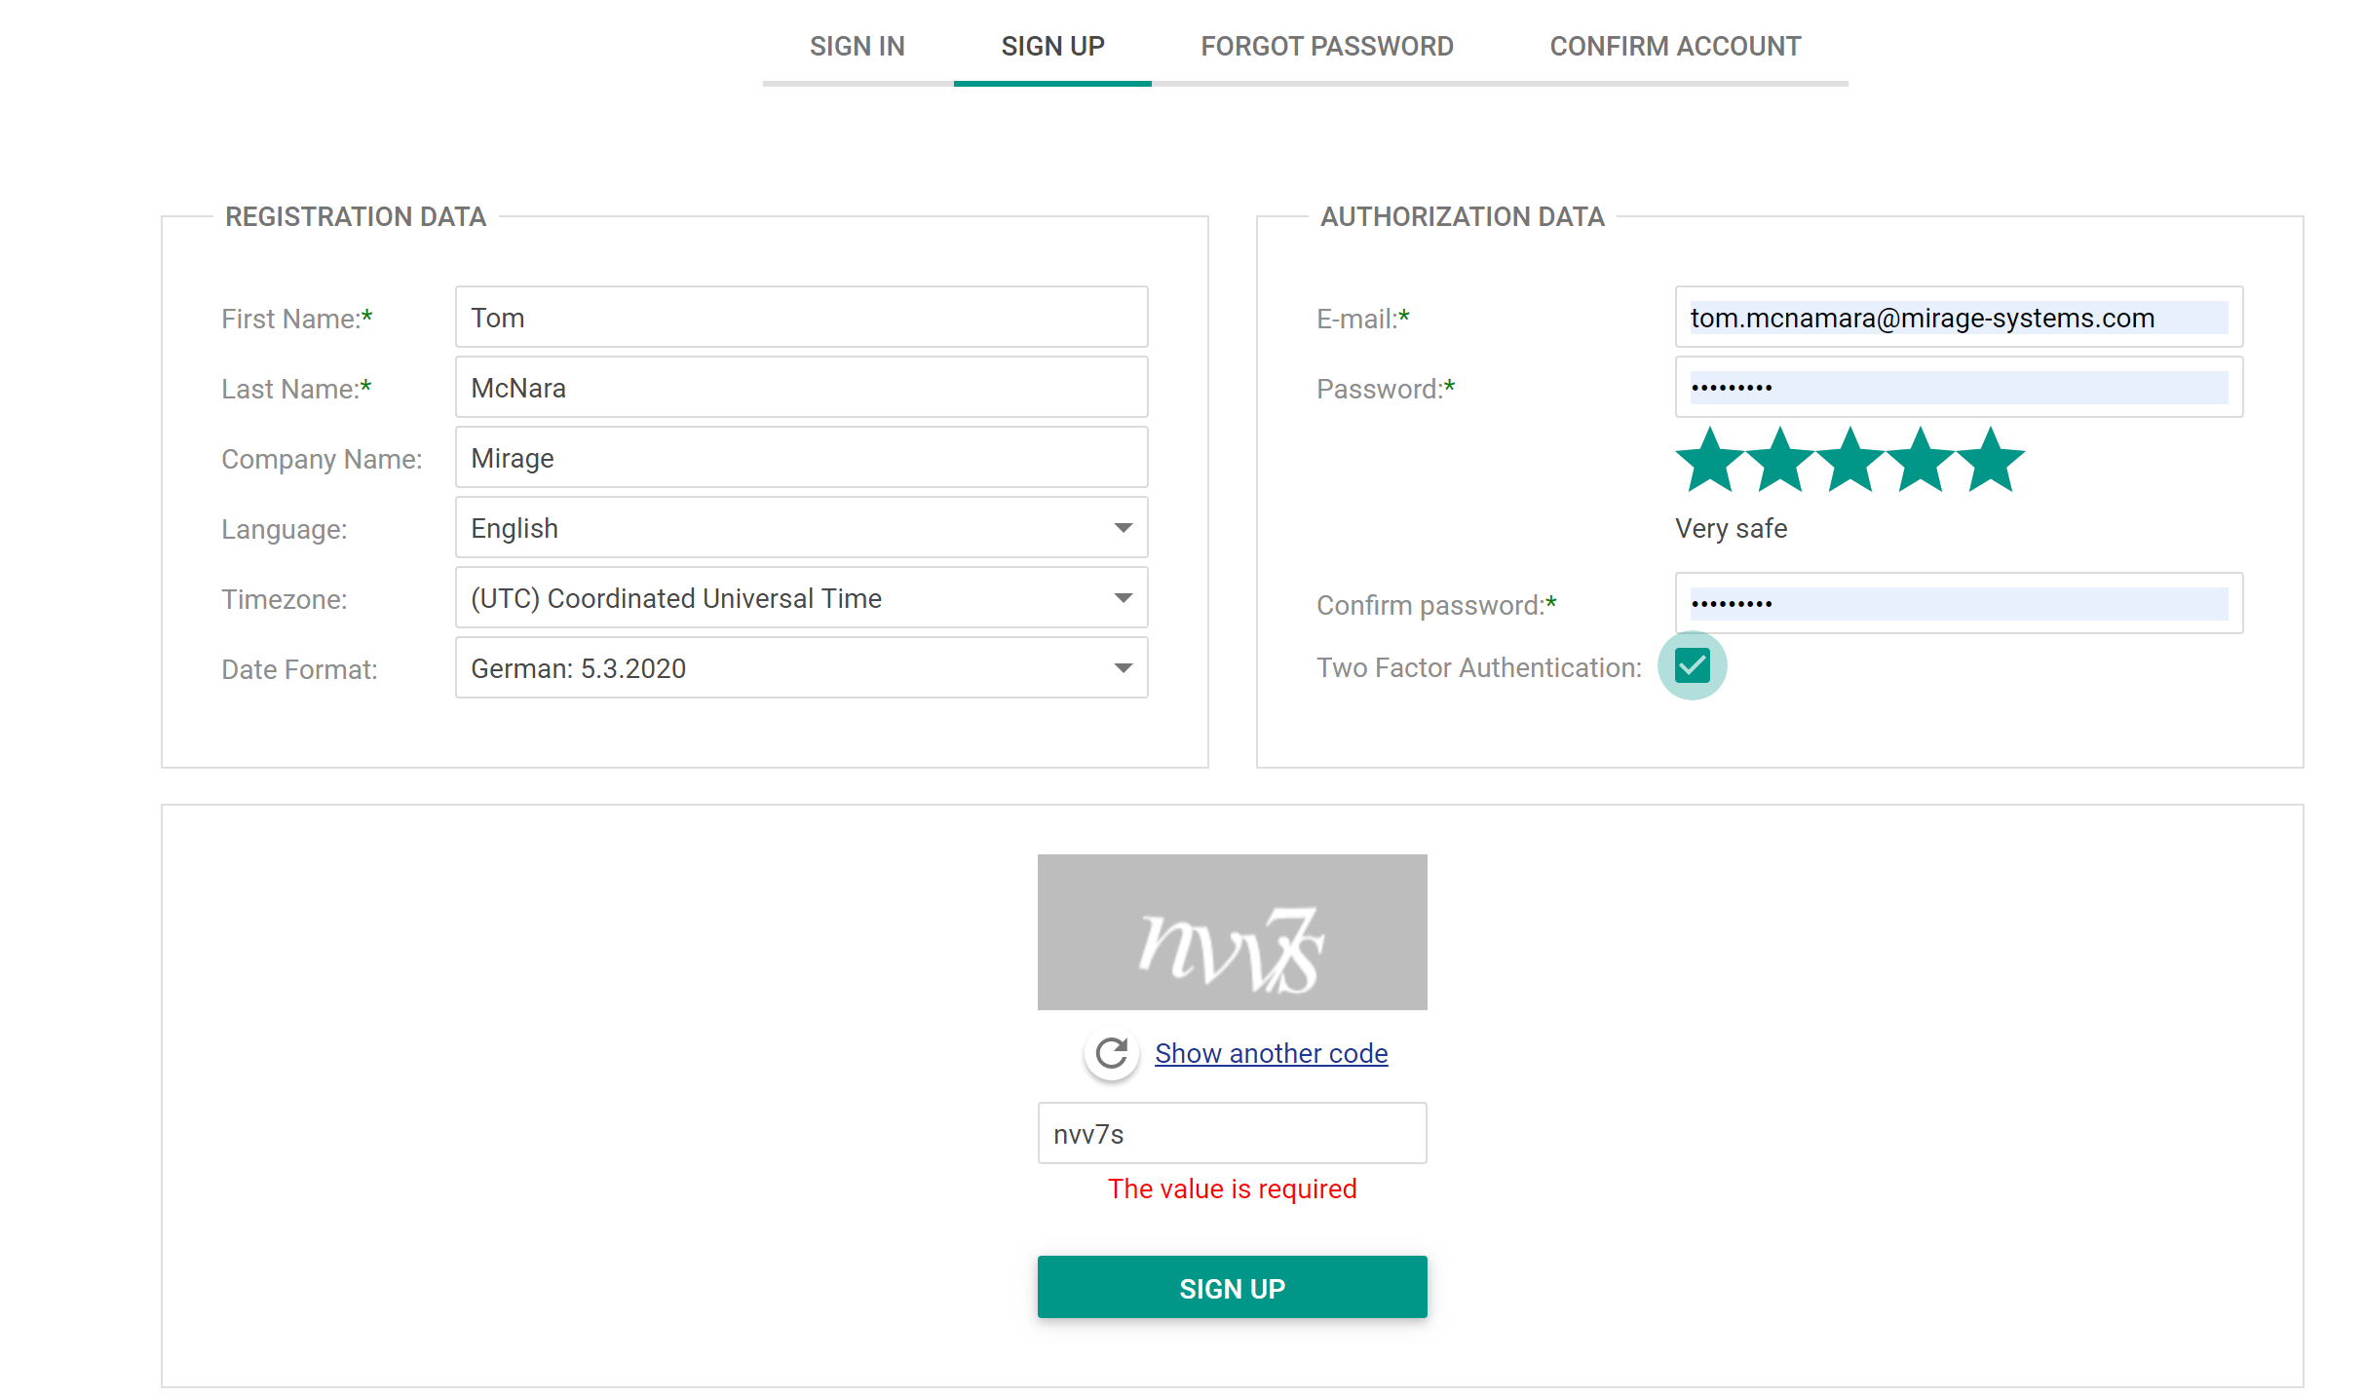Open the Language dropdown set to English
The height and width of the screenshot is (1396, 2363).
(801, 528)
